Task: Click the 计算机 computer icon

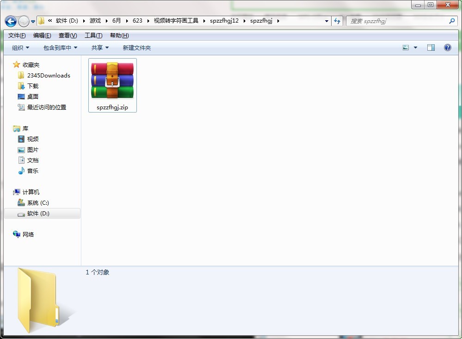Action: (x=17, y=192)
